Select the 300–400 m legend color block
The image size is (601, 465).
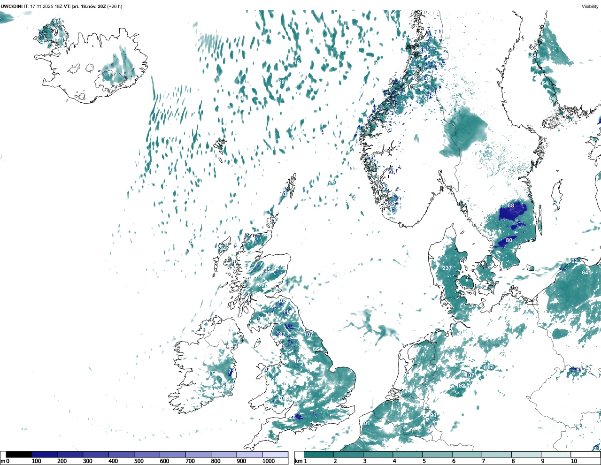pyautogui.click(x=96, y=454)
